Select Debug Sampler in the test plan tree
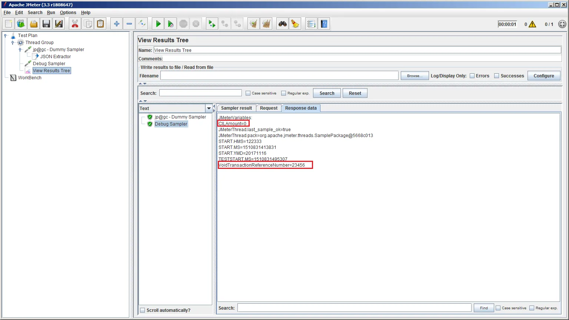 pos(49,64)
